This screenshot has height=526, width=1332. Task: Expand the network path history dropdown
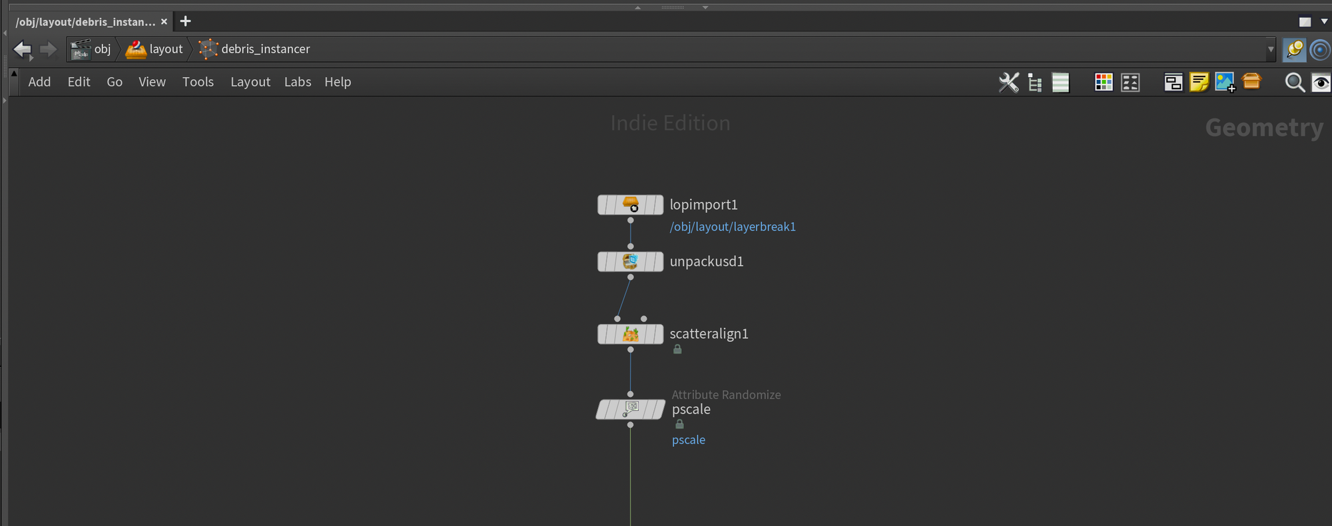coord(1271,49)
